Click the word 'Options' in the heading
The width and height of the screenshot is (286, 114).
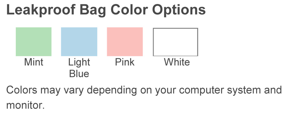click(179, 11)
